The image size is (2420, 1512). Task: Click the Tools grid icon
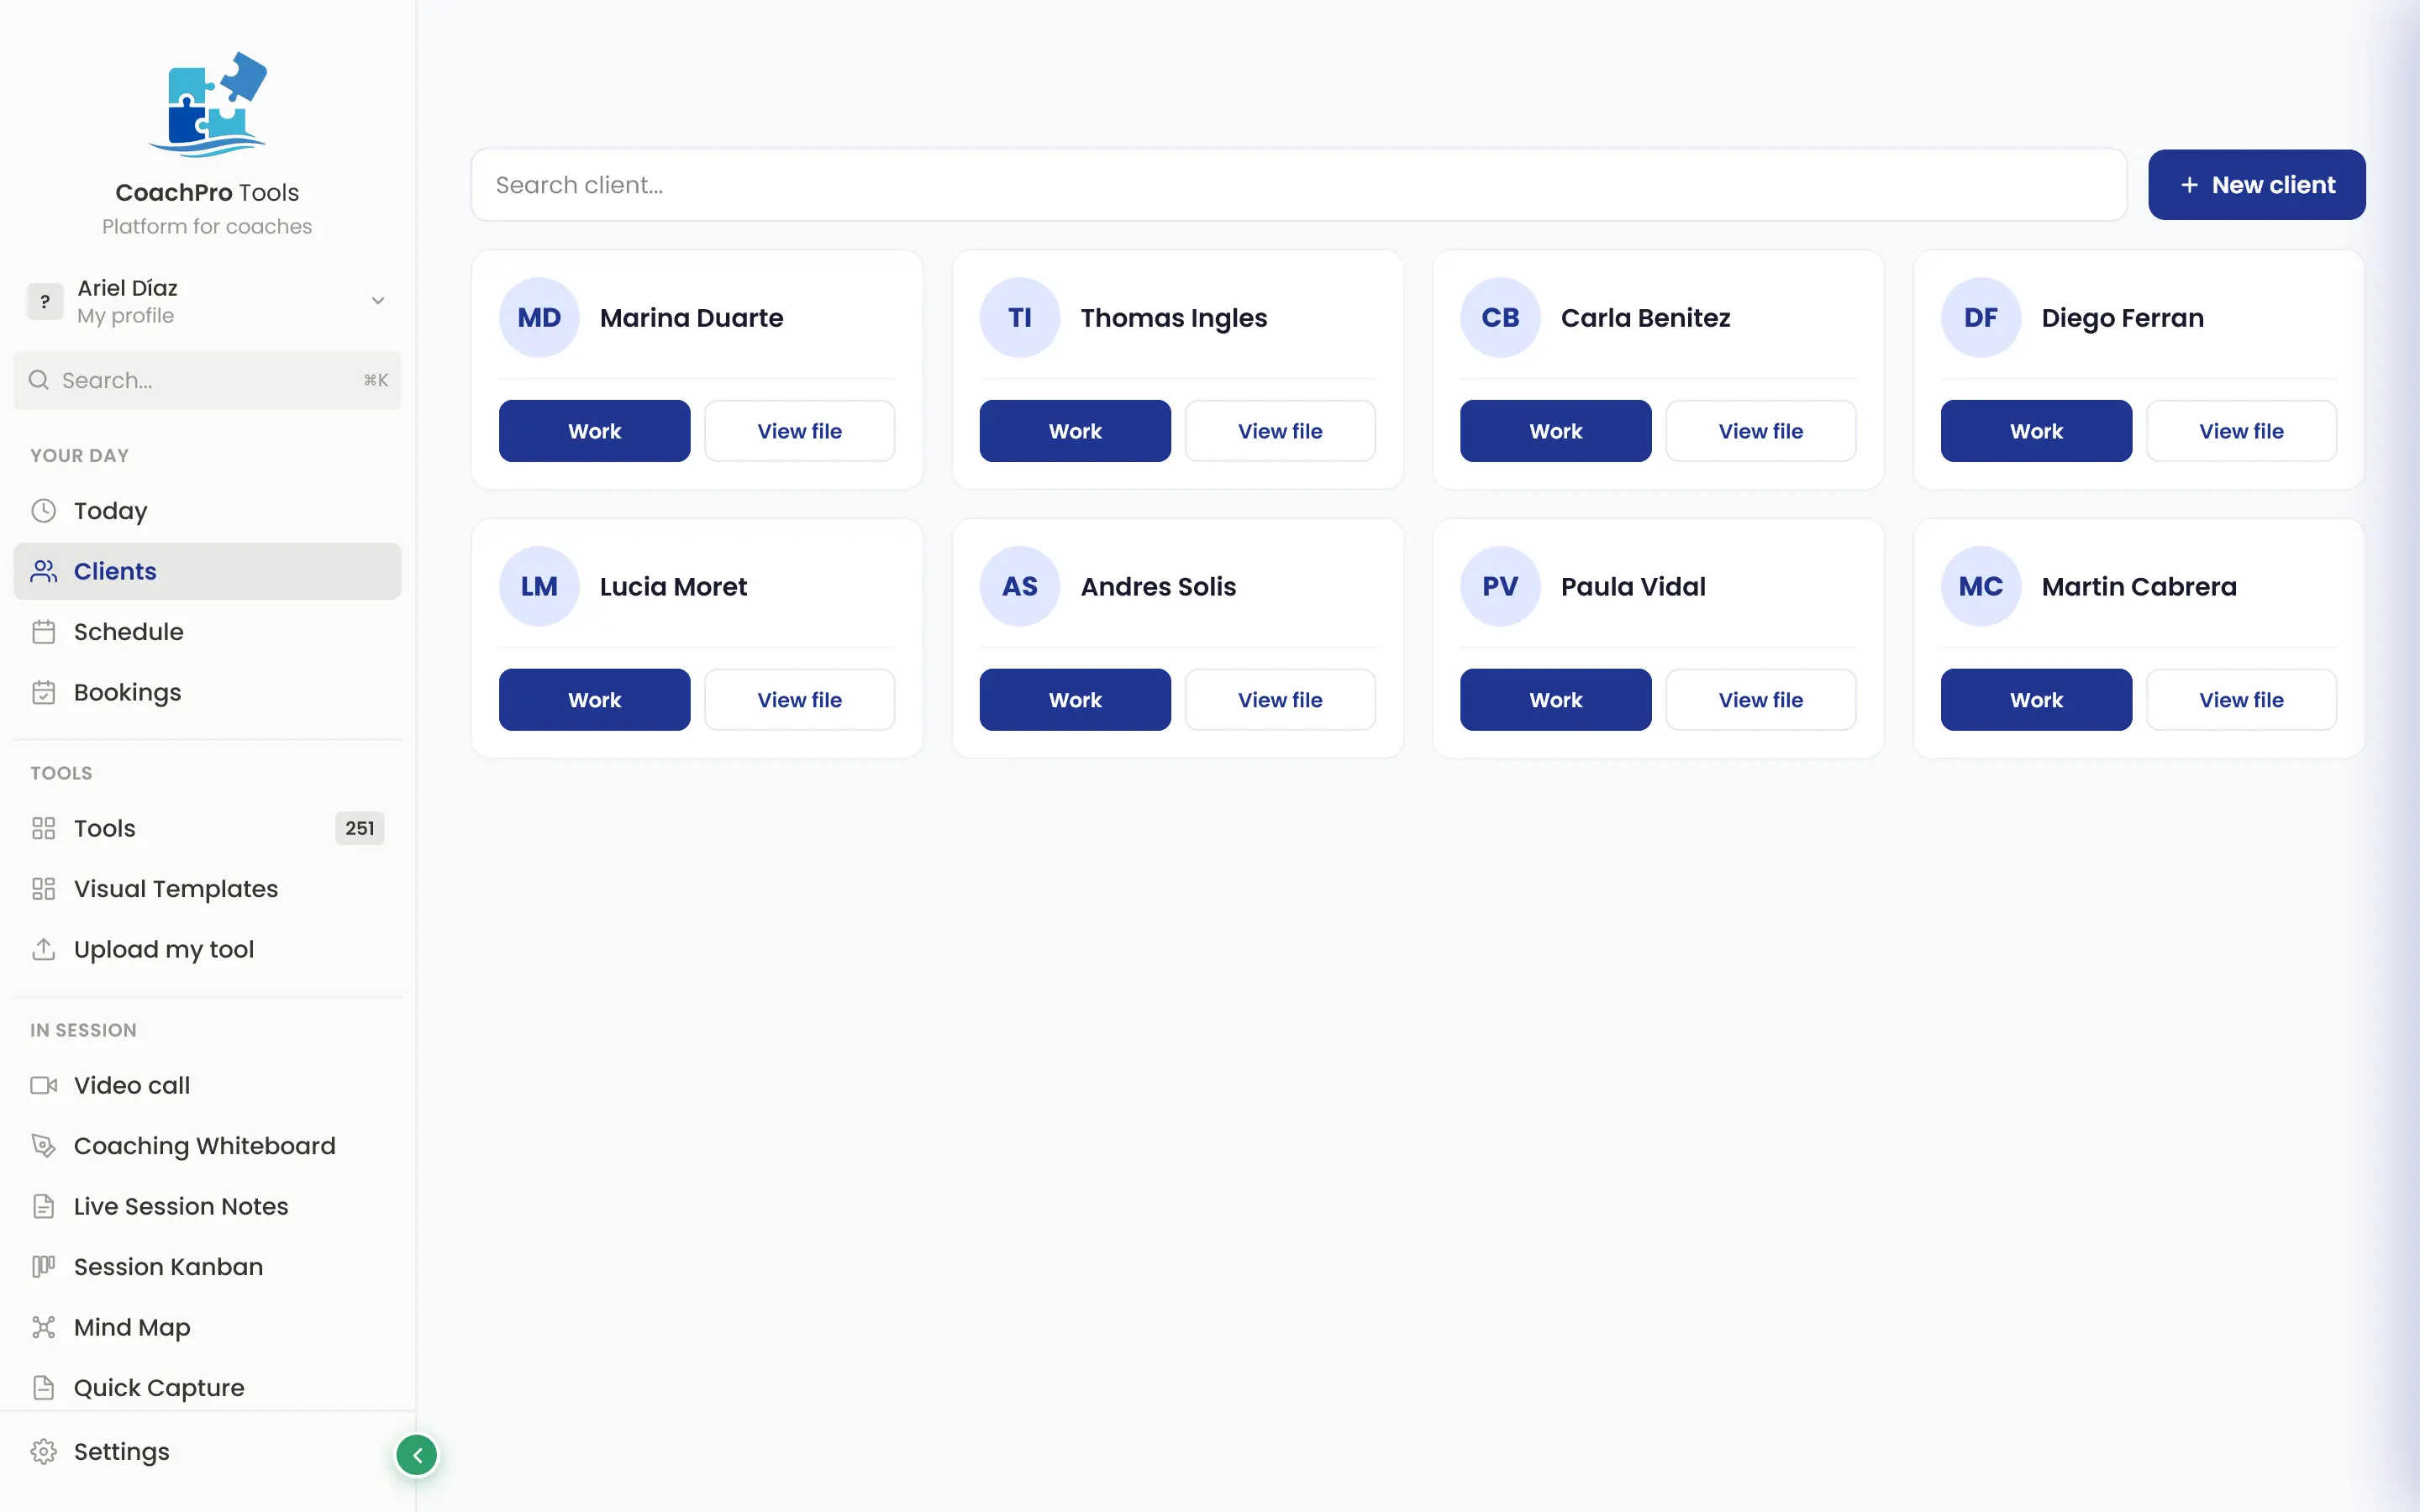pyautogui.click(x=43, y=828)
